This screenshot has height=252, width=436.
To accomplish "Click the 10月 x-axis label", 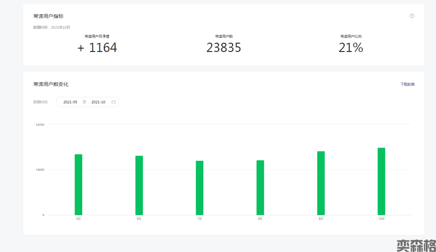I will pos(381,219).
